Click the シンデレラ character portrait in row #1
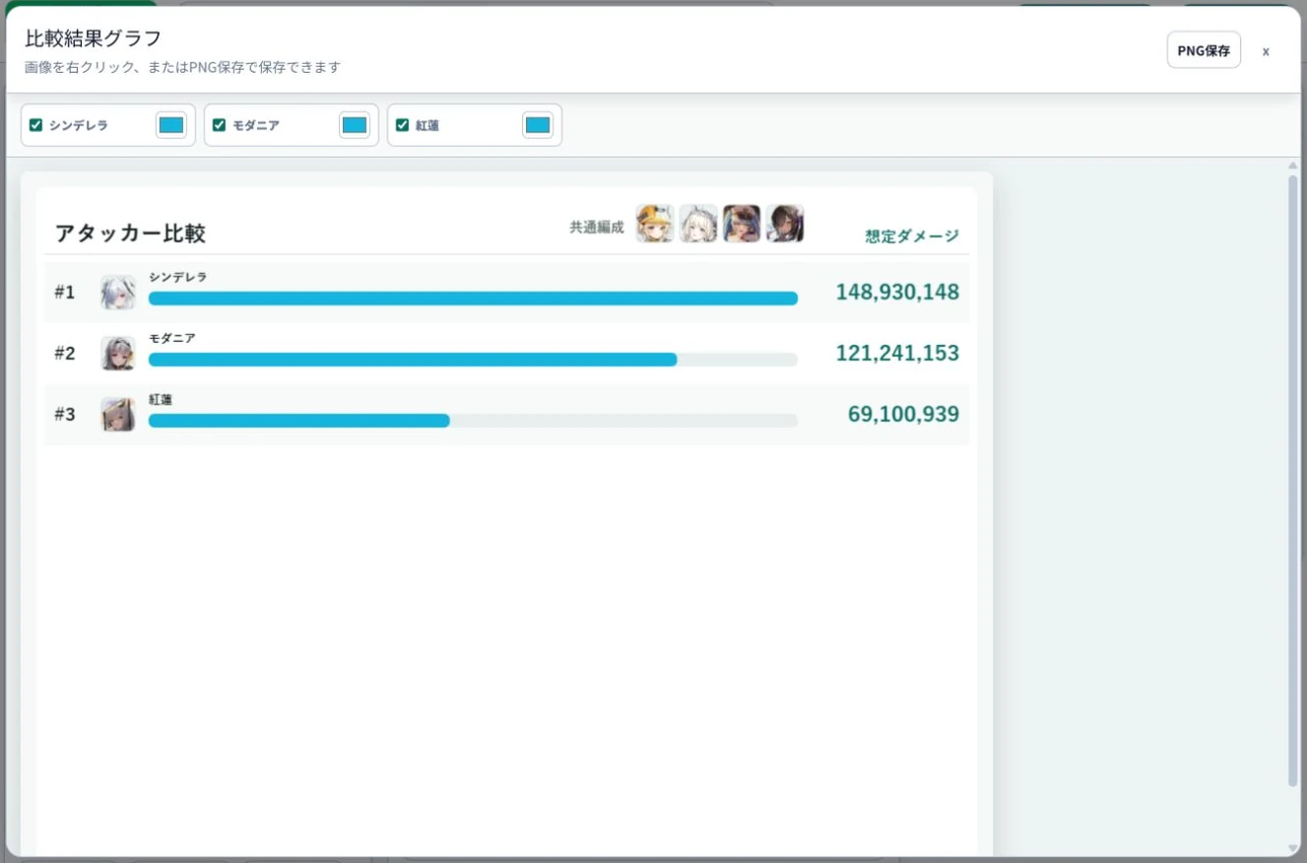 click(118, 293)
